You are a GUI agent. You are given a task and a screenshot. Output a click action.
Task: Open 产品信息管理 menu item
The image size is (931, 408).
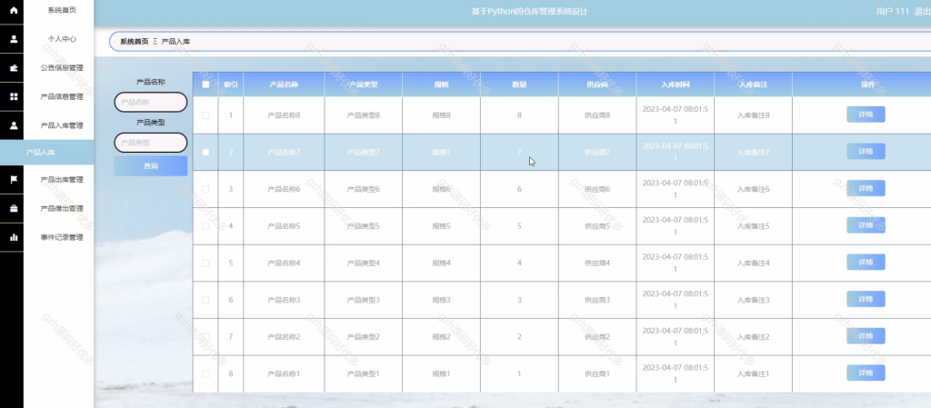(62, 96)
